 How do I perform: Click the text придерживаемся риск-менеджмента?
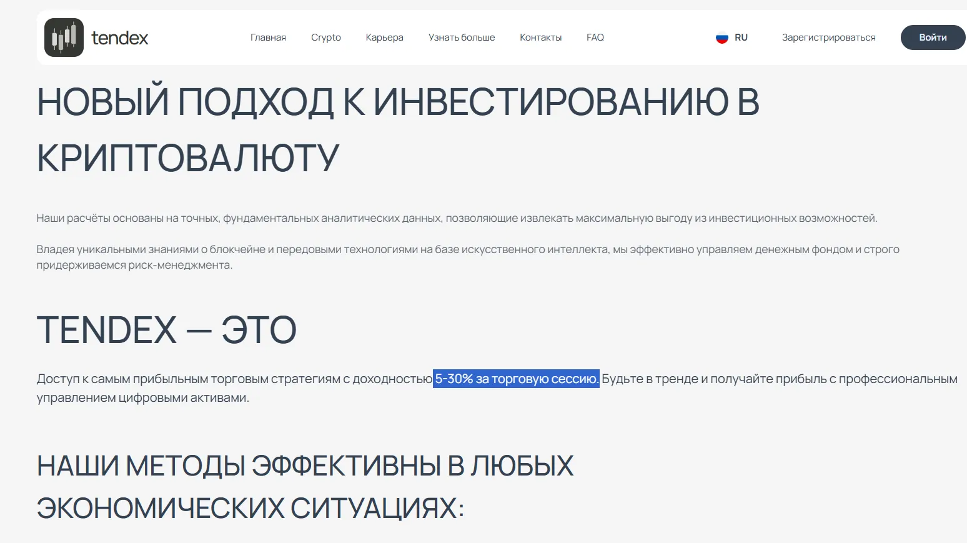click(x=134, y=265)
